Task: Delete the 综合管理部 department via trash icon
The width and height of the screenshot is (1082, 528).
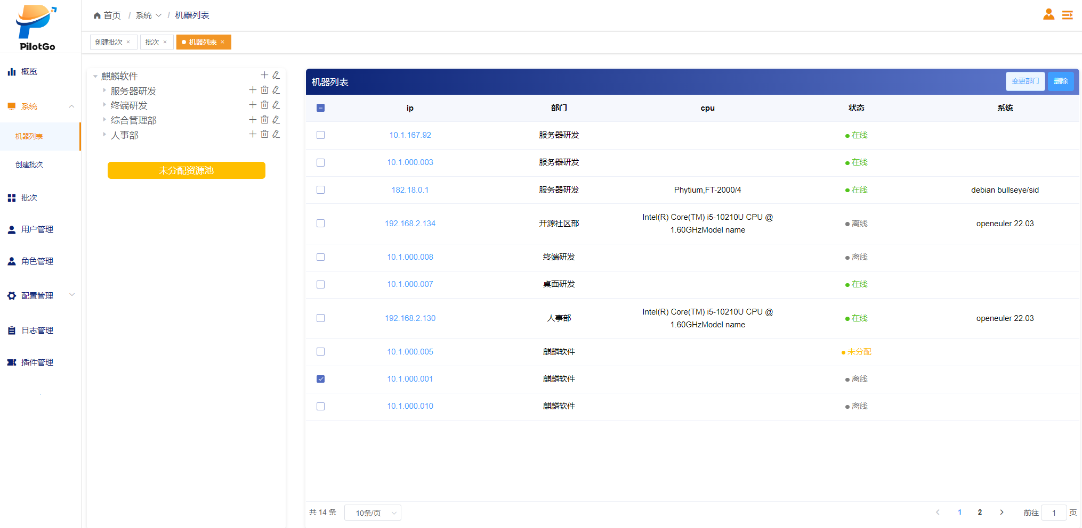Action: coord(264,120)
